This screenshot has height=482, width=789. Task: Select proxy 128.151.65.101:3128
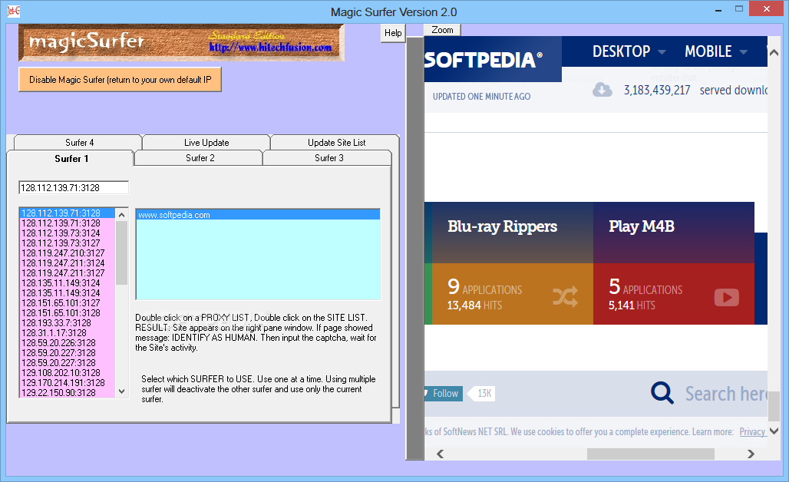point(68,313)
